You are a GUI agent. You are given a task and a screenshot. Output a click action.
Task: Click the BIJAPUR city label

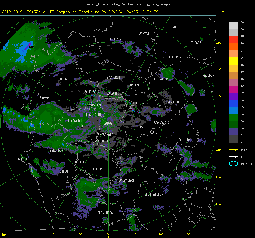(115, 39)
